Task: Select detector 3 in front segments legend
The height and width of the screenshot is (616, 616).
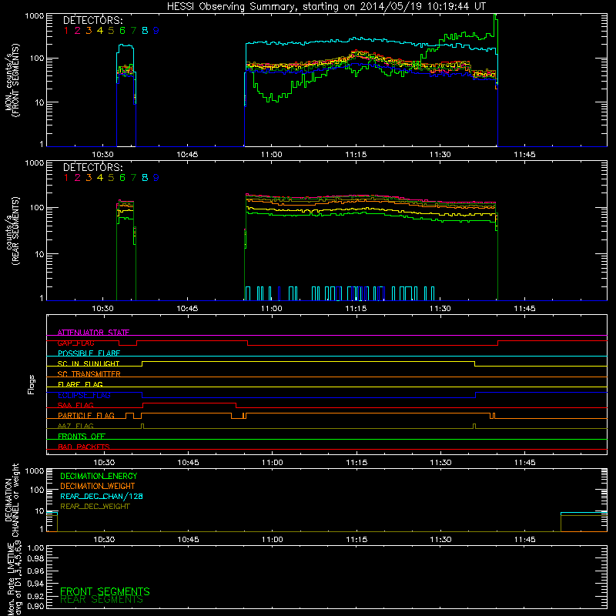Action: click(x=89, y=31)
